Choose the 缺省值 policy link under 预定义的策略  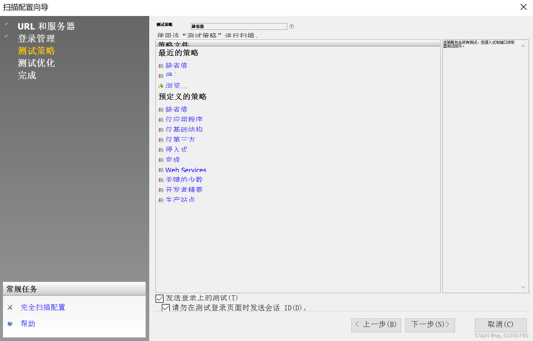(176, 109)
